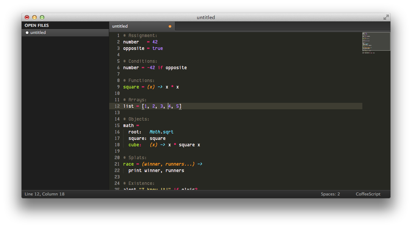Click Math.sqrt on line 16
Viewport: 412px width, 228px height.
(162, 132)
